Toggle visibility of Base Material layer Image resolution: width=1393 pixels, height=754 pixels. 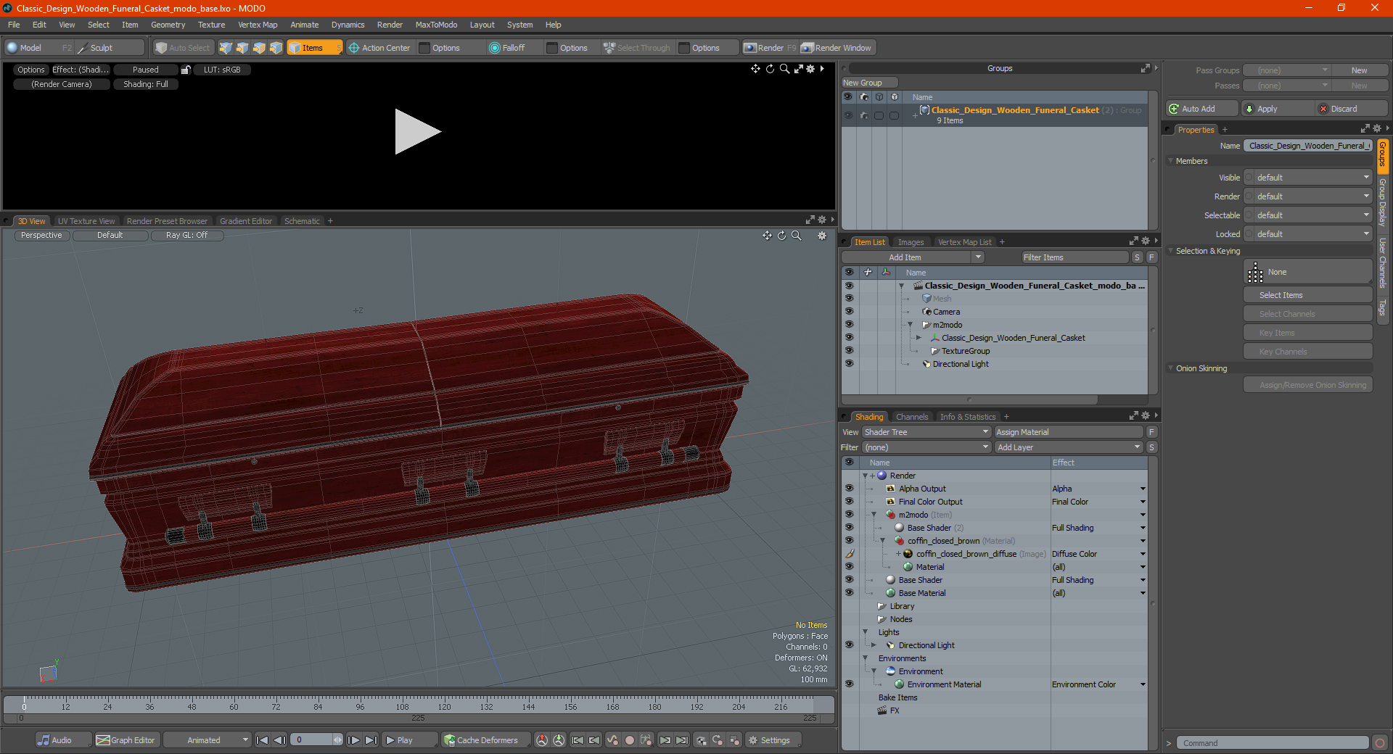point(849,593)
